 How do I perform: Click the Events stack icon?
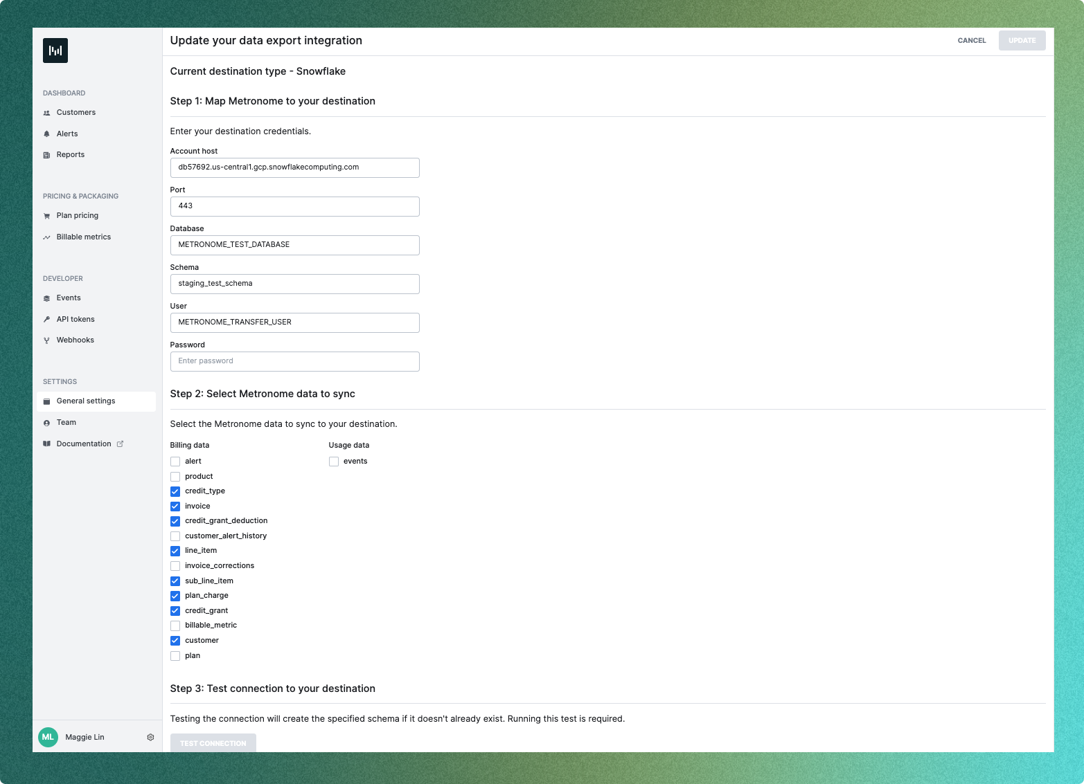(x=46, y=298)
